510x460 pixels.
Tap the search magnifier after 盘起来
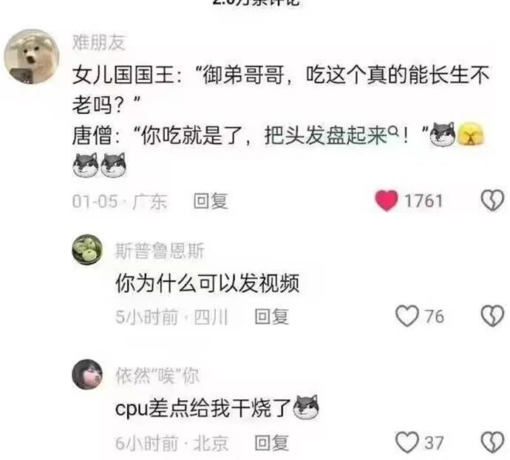393,131
